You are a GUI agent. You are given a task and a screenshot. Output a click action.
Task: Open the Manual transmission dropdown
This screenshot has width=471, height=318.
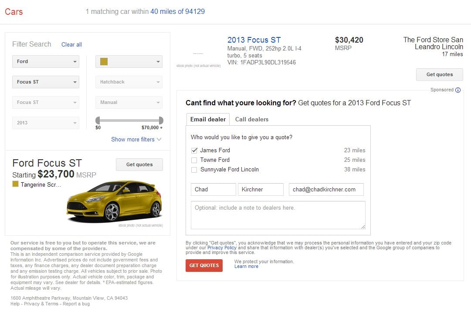click(x=129, y=102)
